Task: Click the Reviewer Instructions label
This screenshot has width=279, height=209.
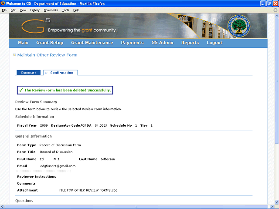Action: click(37, 176)
